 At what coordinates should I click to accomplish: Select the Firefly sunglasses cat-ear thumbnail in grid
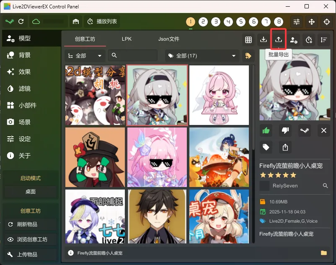[157, 95]
